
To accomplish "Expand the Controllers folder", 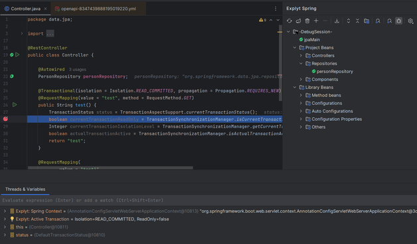I will click(x=301, y=55).
